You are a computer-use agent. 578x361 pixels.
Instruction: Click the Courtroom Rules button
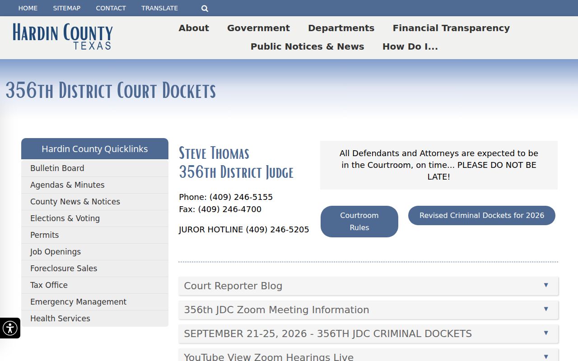tap(359, 222)
